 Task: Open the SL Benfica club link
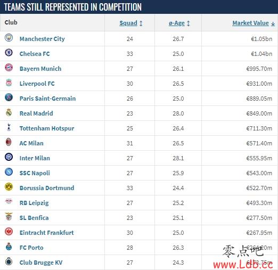click(x=34, y=218)
